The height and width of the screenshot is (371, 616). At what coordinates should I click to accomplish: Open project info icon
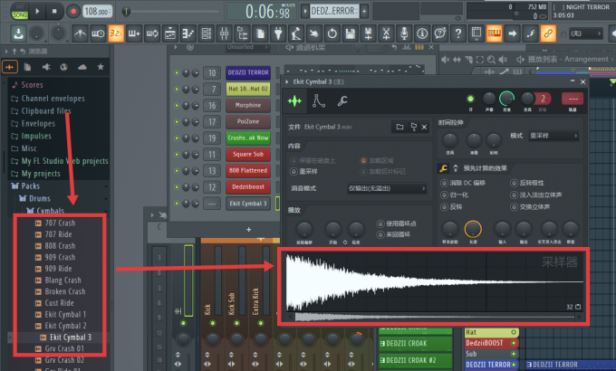coord(422,33)
